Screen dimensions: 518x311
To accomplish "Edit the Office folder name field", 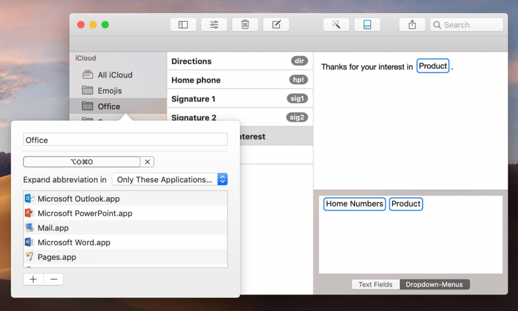I will click(x=125, y=140).
